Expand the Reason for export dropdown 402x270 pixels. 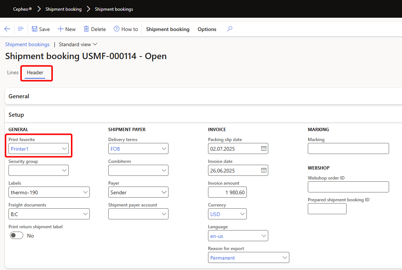click(285, 258)
